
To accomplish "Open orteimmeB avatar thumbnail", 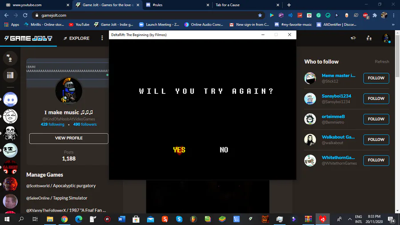I will coord(310,119).
